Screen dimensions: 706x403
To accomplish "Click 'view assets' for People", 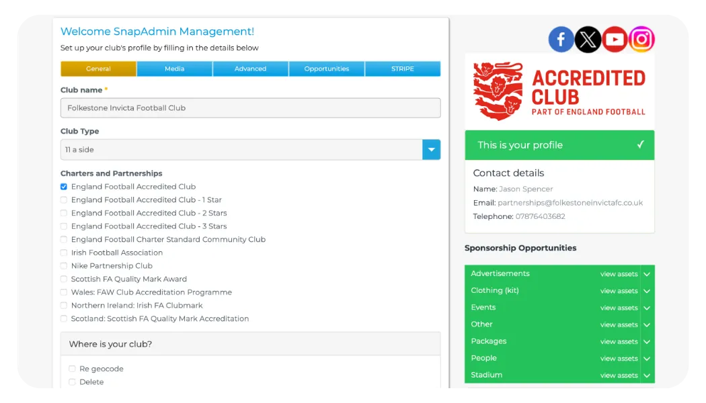I will (619, 359).
